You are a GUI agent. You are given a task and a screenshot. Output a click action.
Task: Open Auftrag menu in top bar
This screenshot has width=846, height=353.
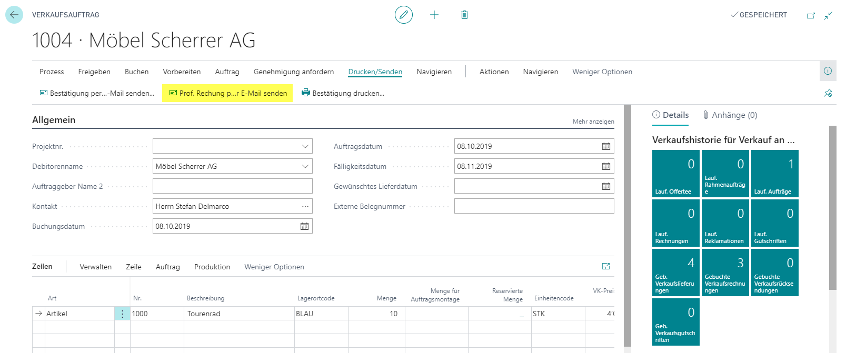227,72
